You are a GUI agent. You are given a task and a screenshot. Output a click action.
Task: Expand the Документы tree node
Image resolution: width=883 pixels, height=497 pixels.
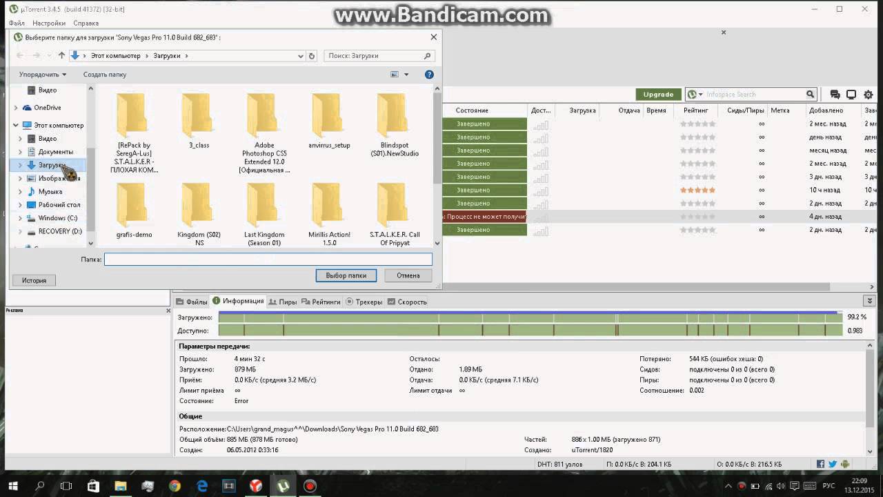[x=21, y=152]
